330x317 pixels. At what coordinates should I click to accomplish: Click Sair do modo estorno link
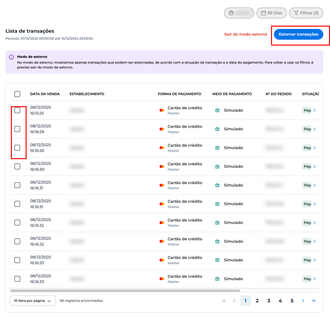[x=246, y=34]
